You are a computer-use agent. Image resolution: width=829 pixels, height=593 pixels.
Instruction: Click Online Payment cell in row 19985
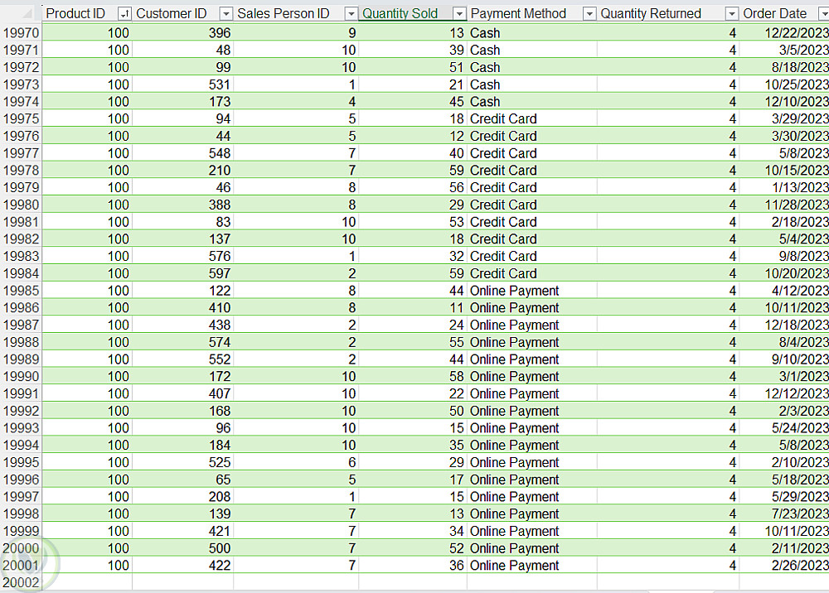532,291
